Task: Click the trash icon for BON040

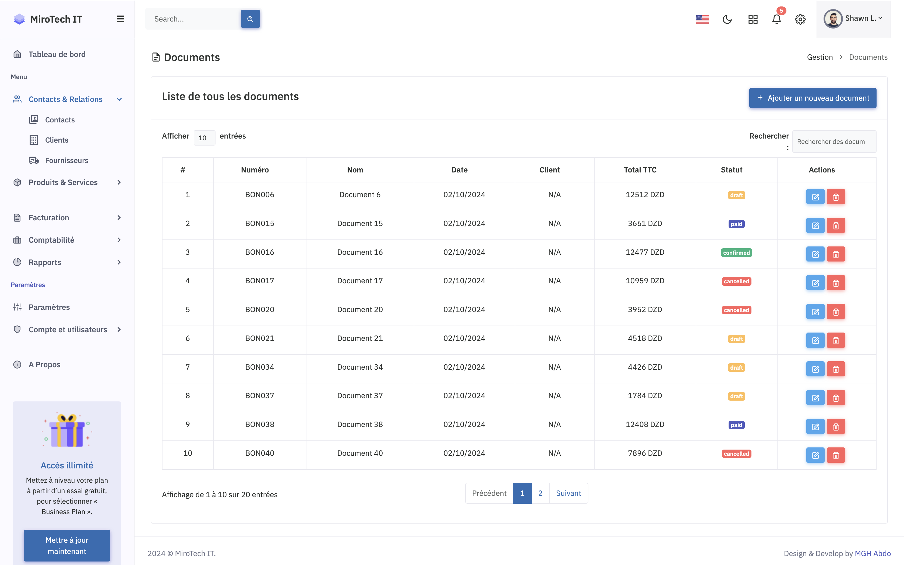Action: (x=836, y=455)
